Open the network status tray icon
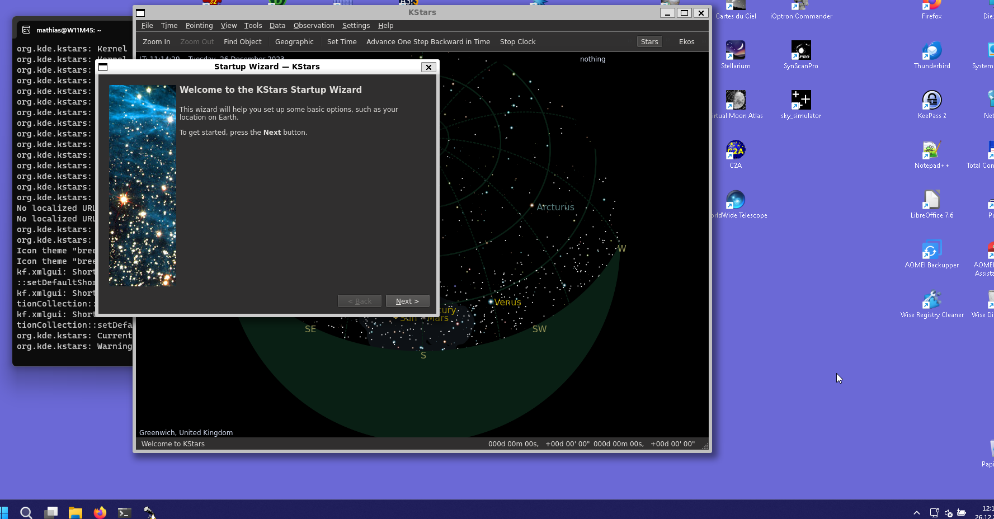994x519 pixels. pyautogui.click(x=934, y=512)
